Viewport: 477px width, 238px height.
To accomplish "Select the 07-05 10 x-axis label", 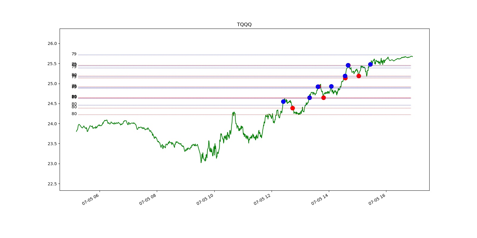I will [205, 199].
